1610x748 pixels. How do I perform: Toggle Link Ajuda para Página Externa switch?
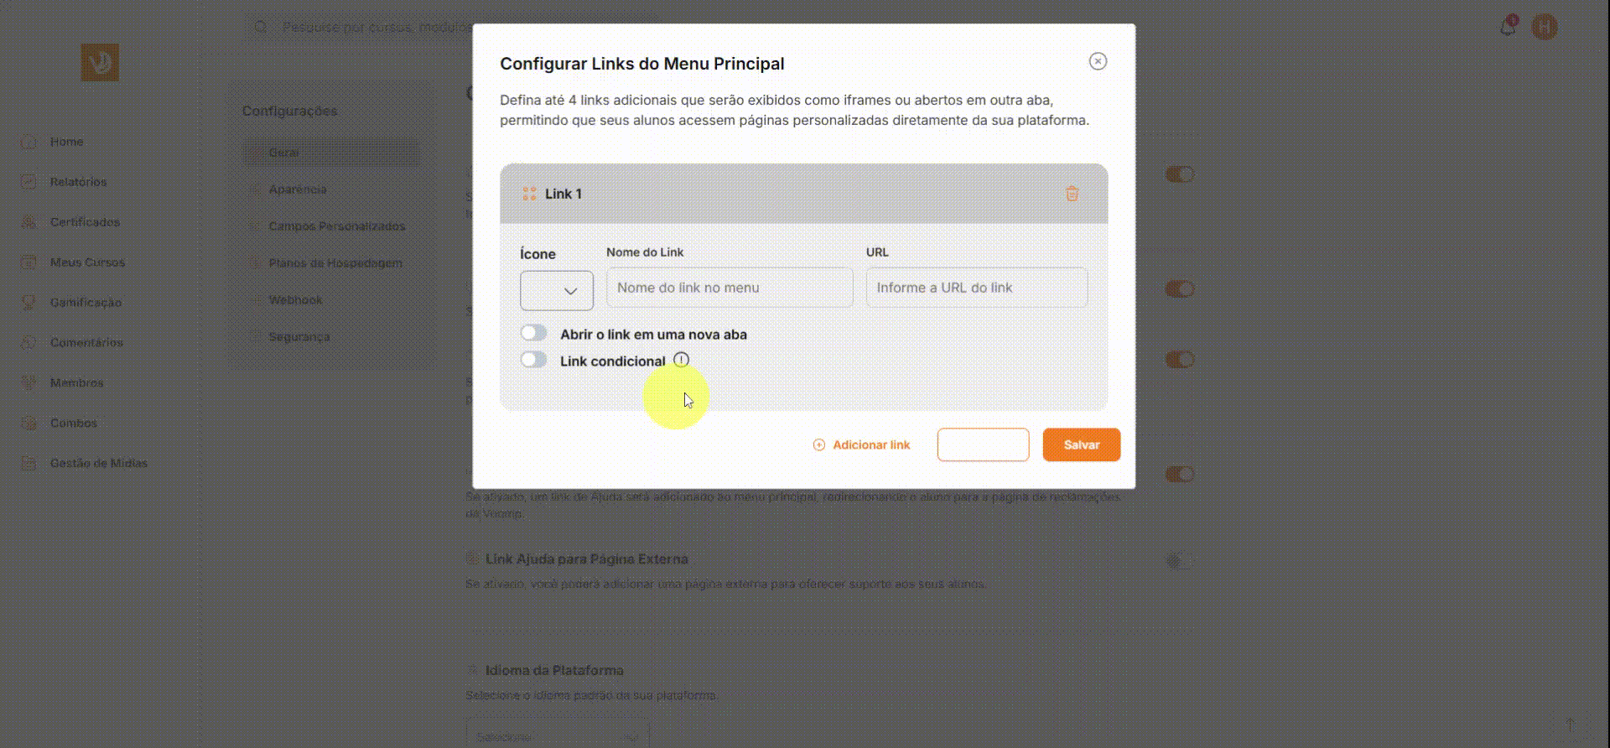[1179, 560]
